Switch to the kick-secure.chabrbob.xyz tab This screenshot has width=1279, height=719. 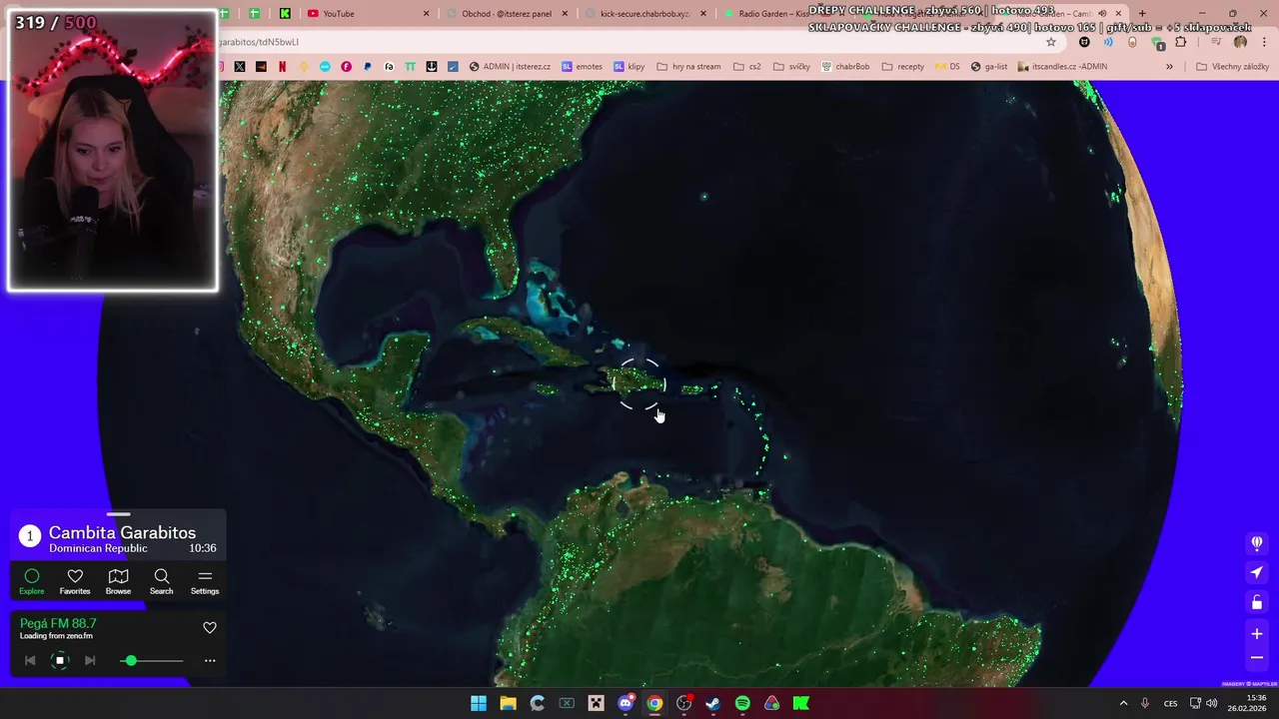click(x=644, y=14)
